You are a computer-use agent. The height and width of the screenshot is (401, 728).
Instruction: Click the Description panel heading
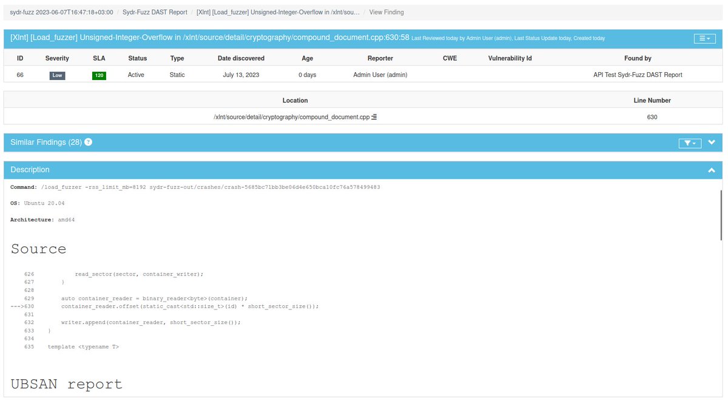30,170
